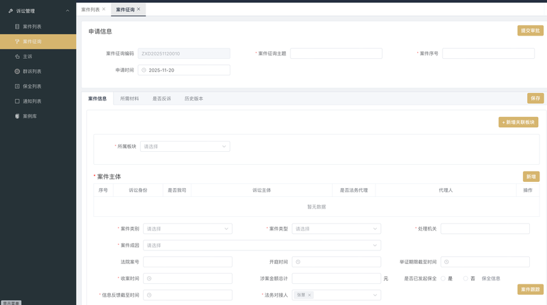This screenshot has height=305, width=547.
Task: Click clock icon in 举证期限截至时间 field
Action: click(446, 262)
